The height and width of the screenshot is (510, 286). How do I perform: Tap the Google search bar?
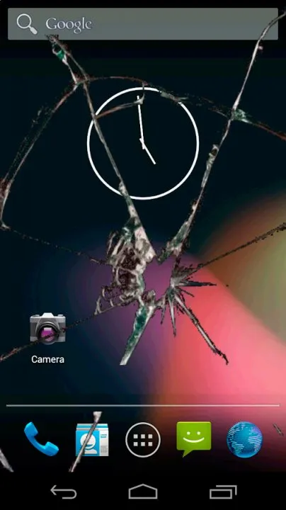pyautogui.click(x=143, y=24)
